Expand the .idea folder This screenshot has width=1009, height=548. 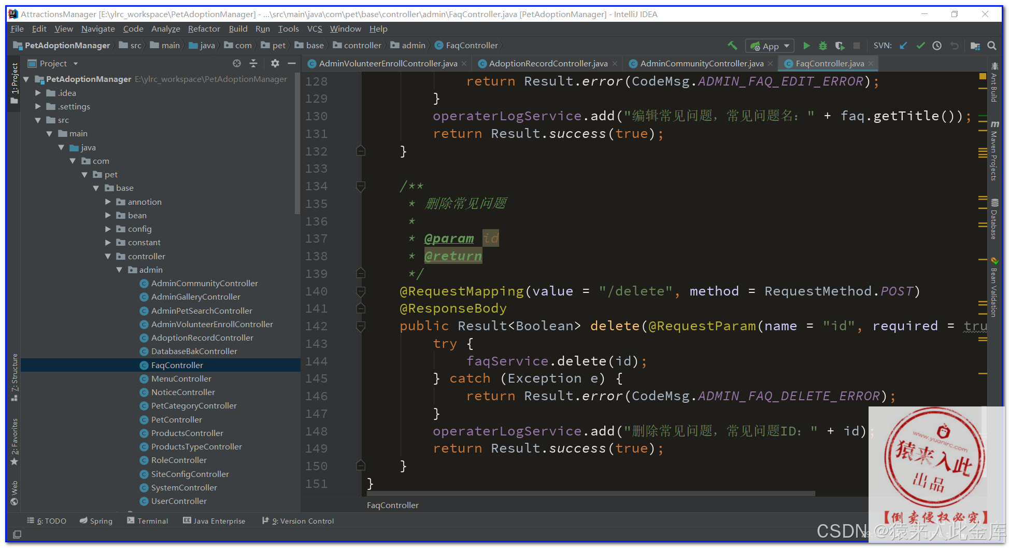pyautogui.click(x=38, y=93)
